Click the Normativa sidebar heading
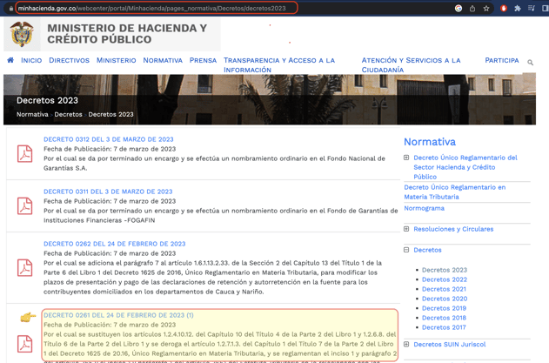Viewport: 549px width, 363px height. tap(430, 142)
